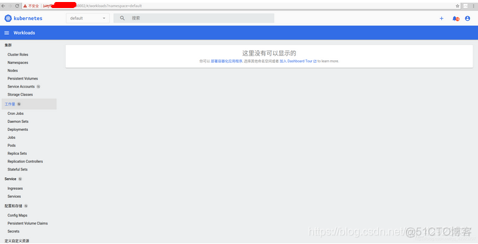The image size is (478, 244).
Task: Open Pods in sidebar
Action: pos(11,146)
